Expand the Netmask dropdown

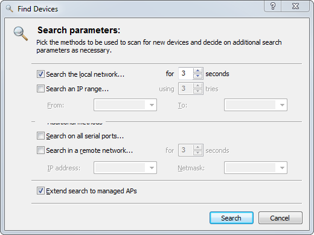282,168
